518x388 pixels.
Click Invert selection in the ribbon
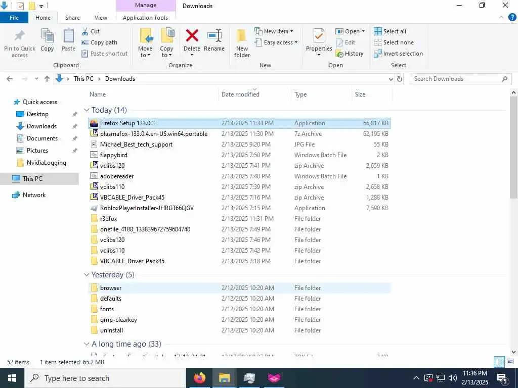pyautogui.click(x=399, y=54)
